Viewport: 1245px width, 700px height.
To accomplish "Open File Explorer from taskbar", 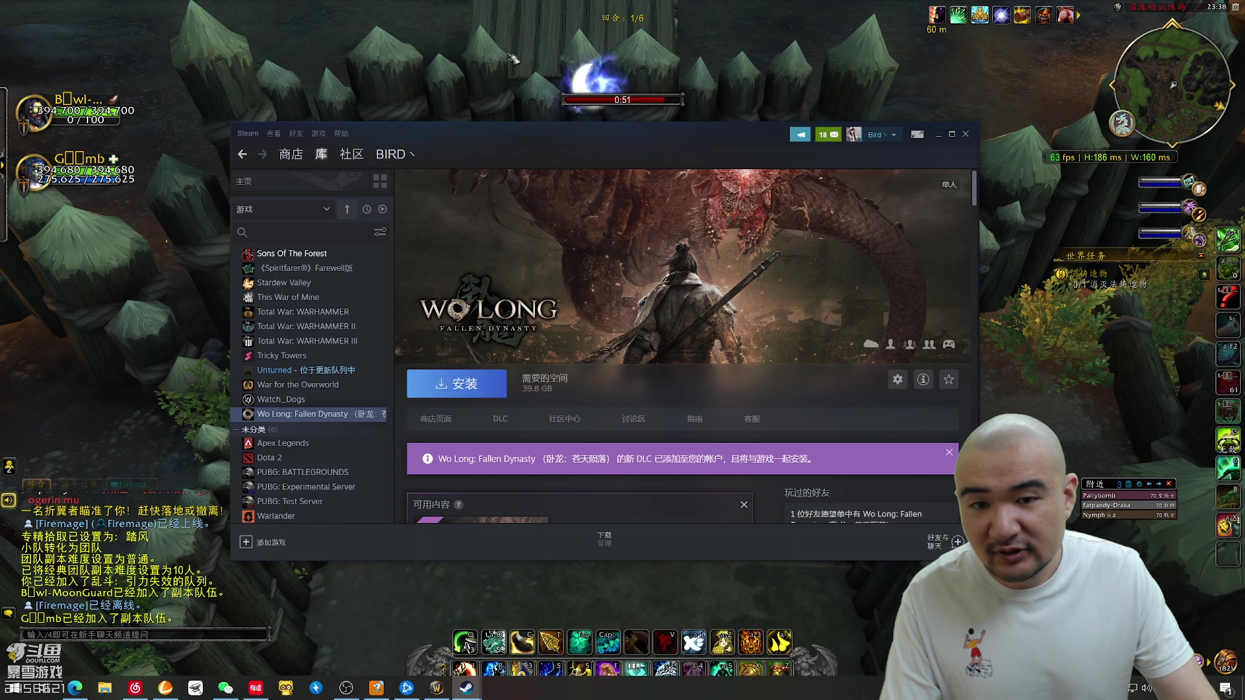I will 105,688.
